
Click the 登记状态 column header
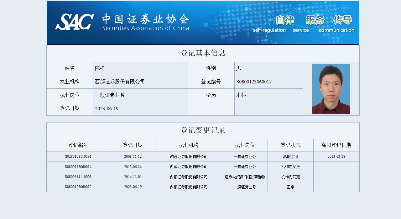(290, 145)
